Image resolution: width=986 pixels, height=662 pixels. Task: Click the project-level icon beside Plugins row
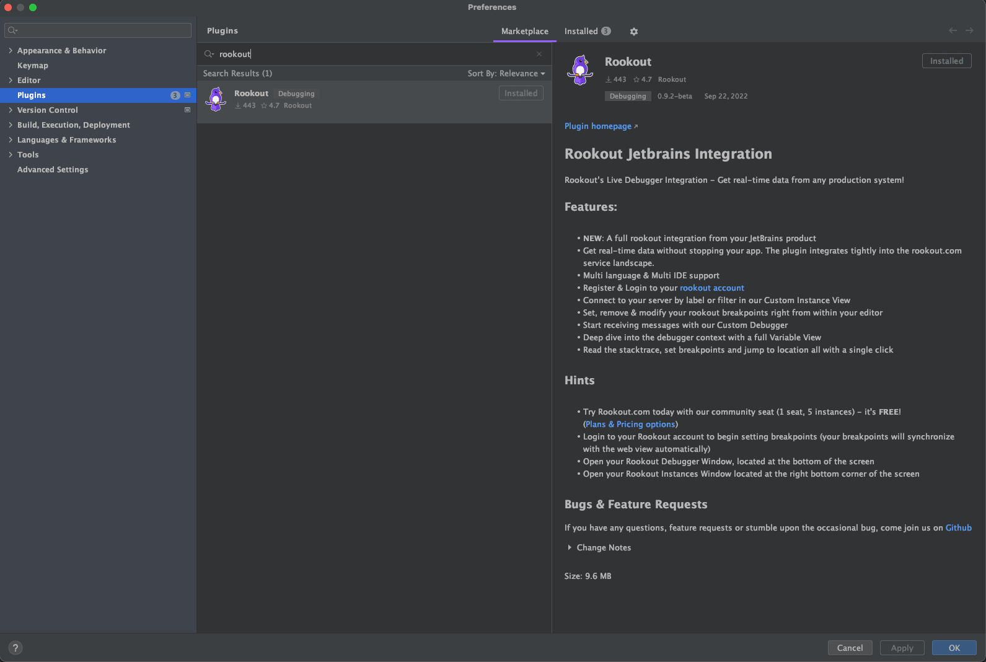pyautogui.click(x=187, y=95)
